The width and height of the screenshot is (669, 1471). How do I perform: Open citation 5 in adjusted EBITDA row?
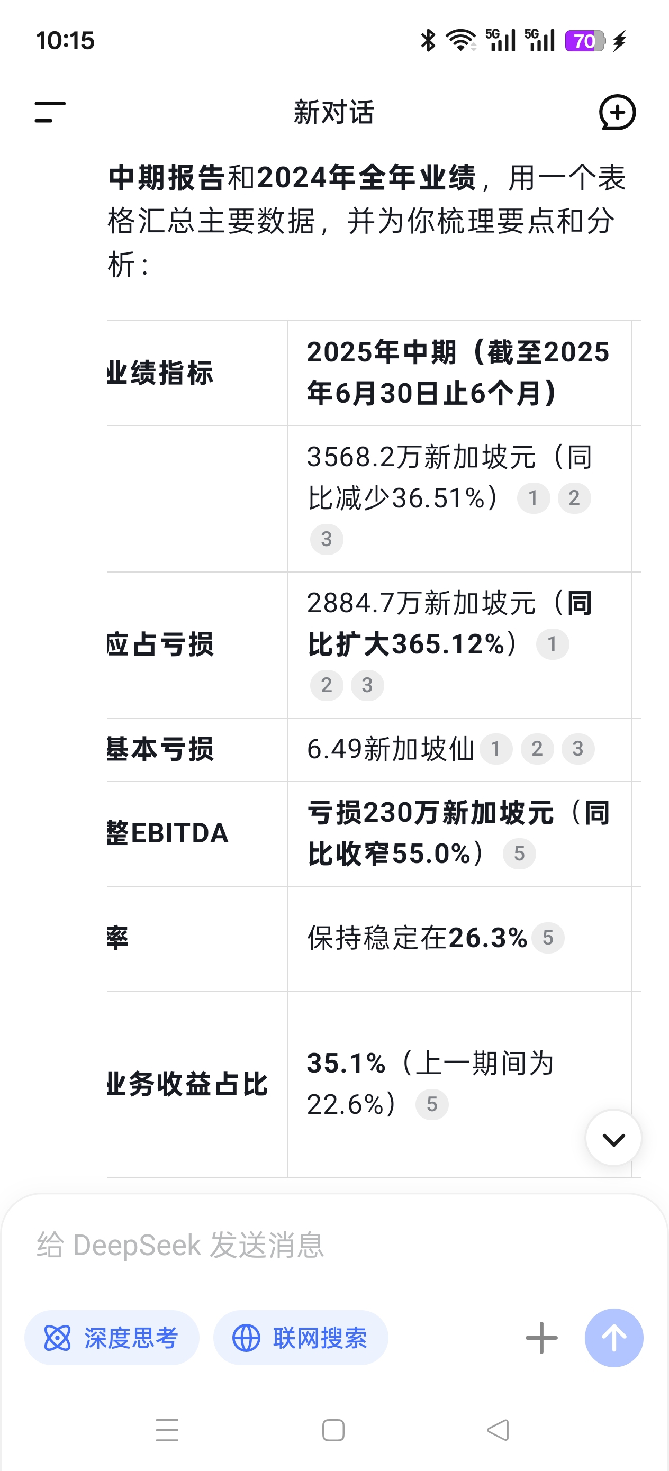point(519,853)
